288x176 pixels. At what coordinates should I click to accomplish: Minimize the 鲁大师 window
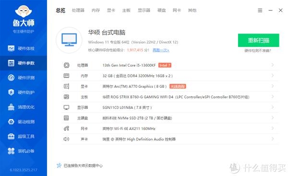pos(270,10)
